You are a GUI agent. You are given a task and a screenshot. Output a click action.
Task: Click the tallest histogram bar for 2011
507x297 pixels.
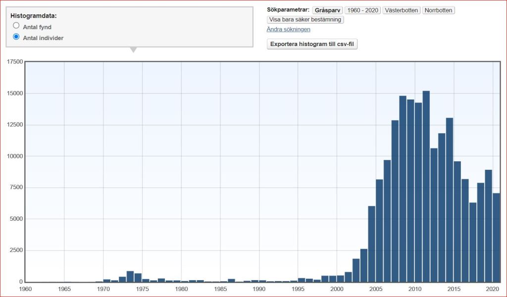426,188
